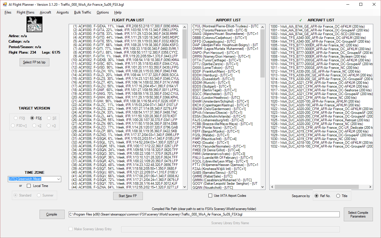Select airport DNPO Port Harcourt
The height and width of the screenshot is (238, 381).
pyautogui.click(x=226, y=53)
